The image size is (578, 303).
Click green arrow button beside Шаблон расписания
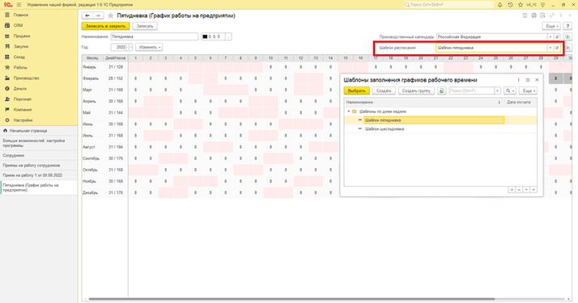567,48
